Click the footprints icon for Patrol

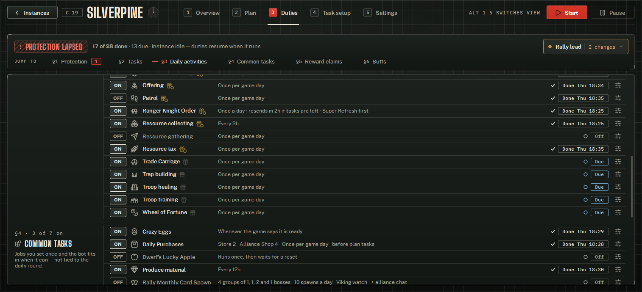(134, 98)
